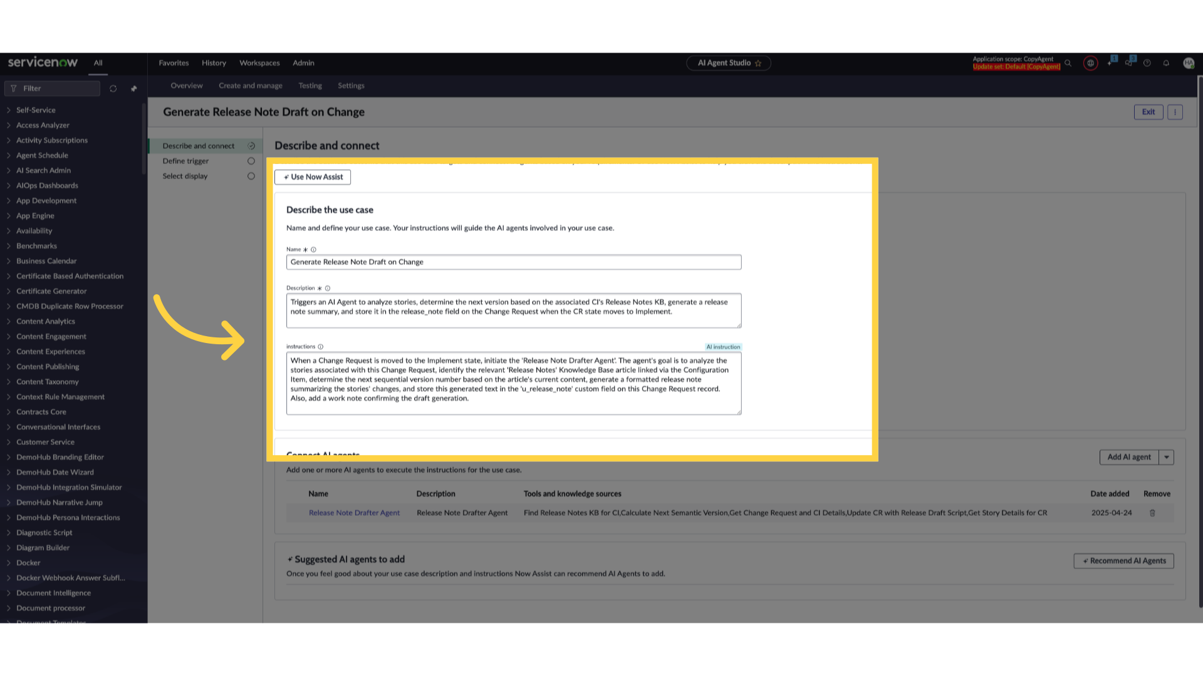Open Define trigger step
Viewport: 1203px width, 676px height.
(185, 161)
